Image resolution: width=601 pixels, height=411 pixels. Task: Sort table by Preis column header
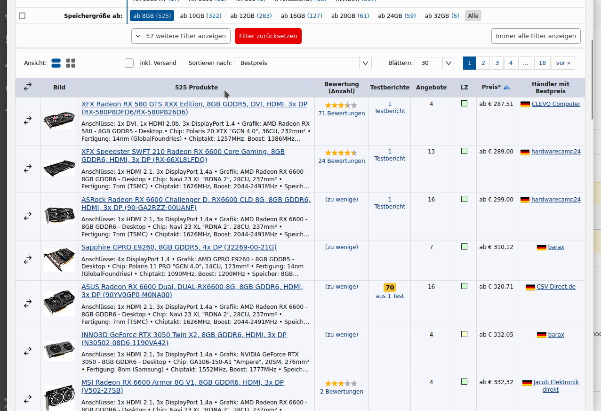tap(491, 87)
